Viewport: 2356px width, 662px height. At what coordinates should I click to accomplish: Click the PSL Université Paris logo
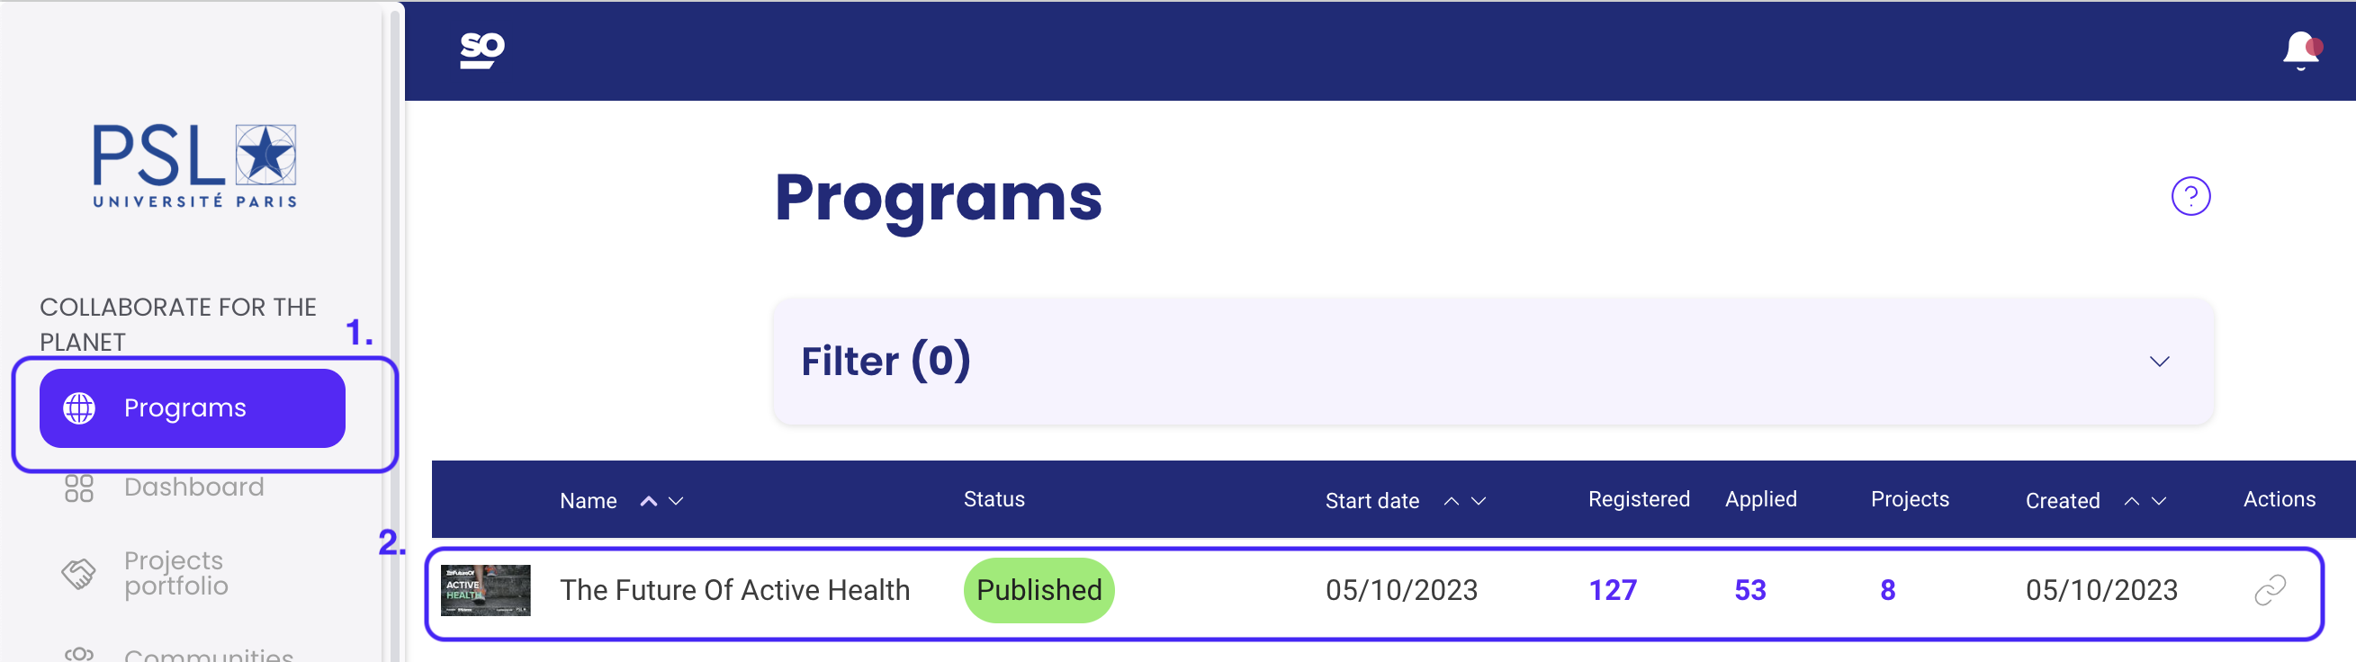point(193,165)
